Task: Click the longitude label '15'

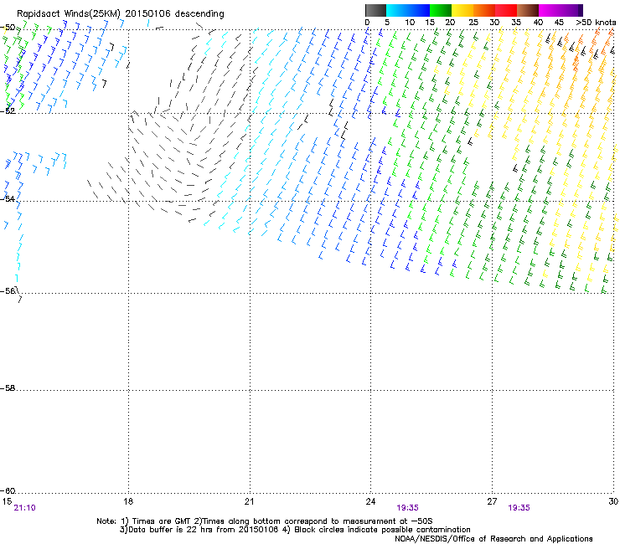Action: pyautogui.click(x=7, y=501)
